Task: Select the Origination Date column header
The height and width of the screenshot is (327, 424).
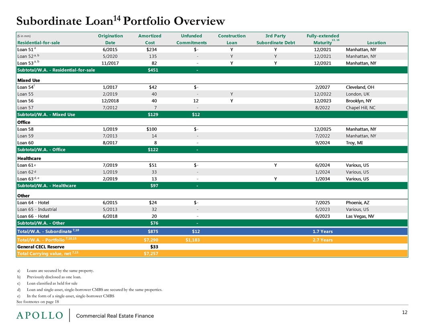Action: click(110, 39)
